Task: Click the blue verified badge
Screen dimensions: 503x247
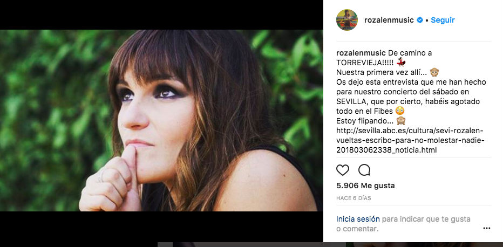Action: (418, 20)
